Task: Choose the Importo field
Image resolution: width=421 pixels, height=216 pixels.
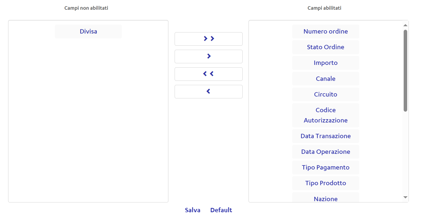Action: [x=325, y=63]
